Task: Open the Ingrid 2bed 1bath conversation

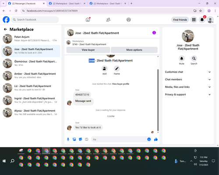Action: 31,100
